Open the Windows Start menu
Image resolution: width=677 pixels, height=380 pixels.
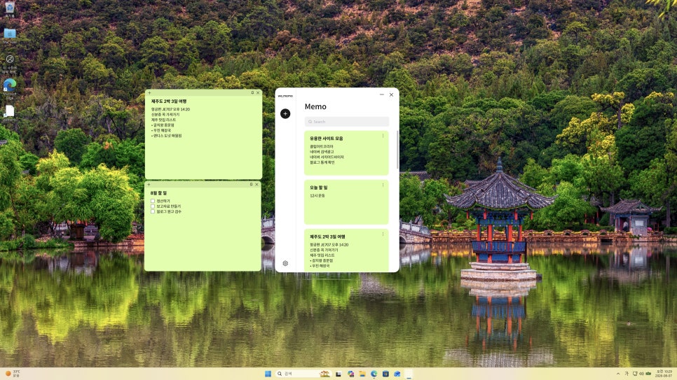[268, 374]
